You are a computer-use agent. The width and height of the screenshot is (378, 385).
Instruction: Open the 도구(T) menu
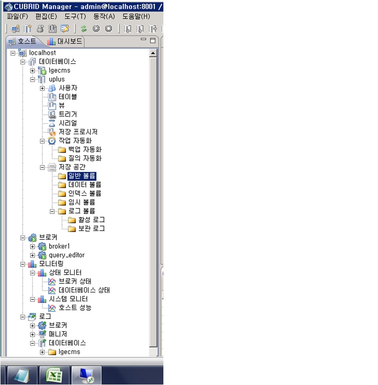(x=75, y=17)
